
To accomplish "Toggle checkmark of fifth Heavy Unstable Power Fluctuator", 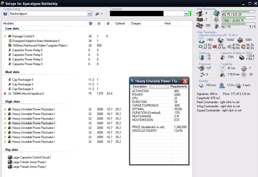I will [x=5, y=128].
